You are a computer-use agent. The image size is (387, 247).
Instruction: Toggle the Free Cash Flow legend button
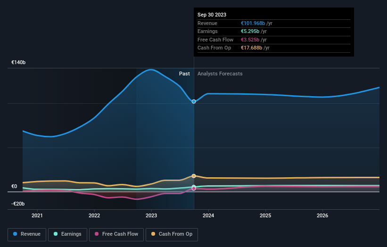116,234
